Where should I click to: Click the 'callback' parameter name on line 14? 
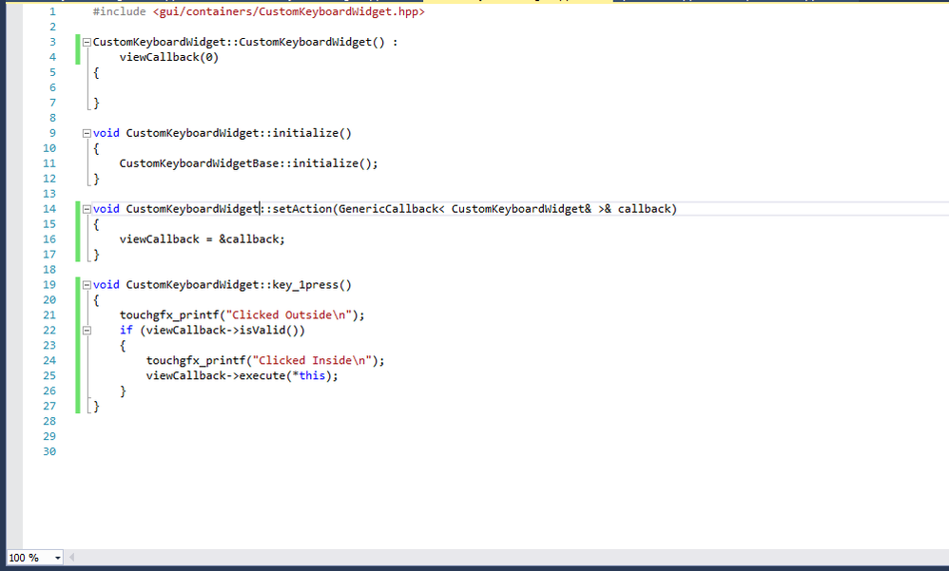[644, 209]
